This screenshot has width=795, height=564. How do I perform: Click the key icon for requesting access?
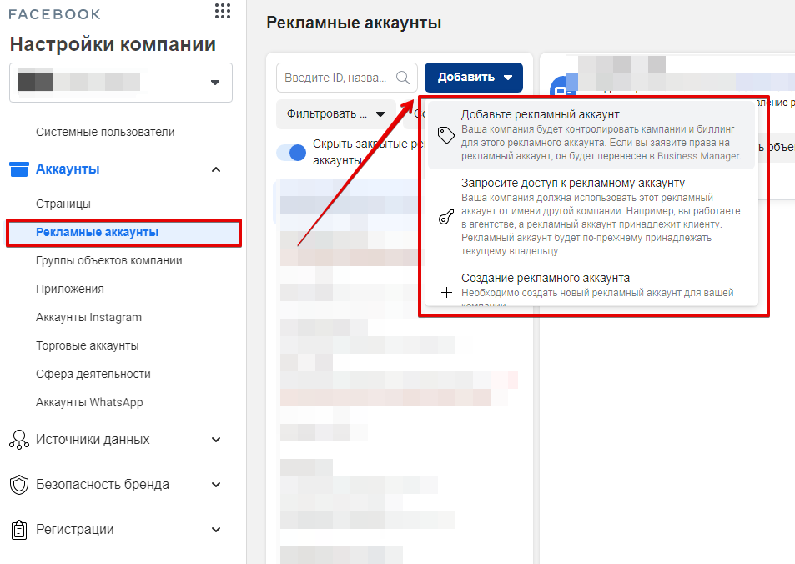pos(446,218)
